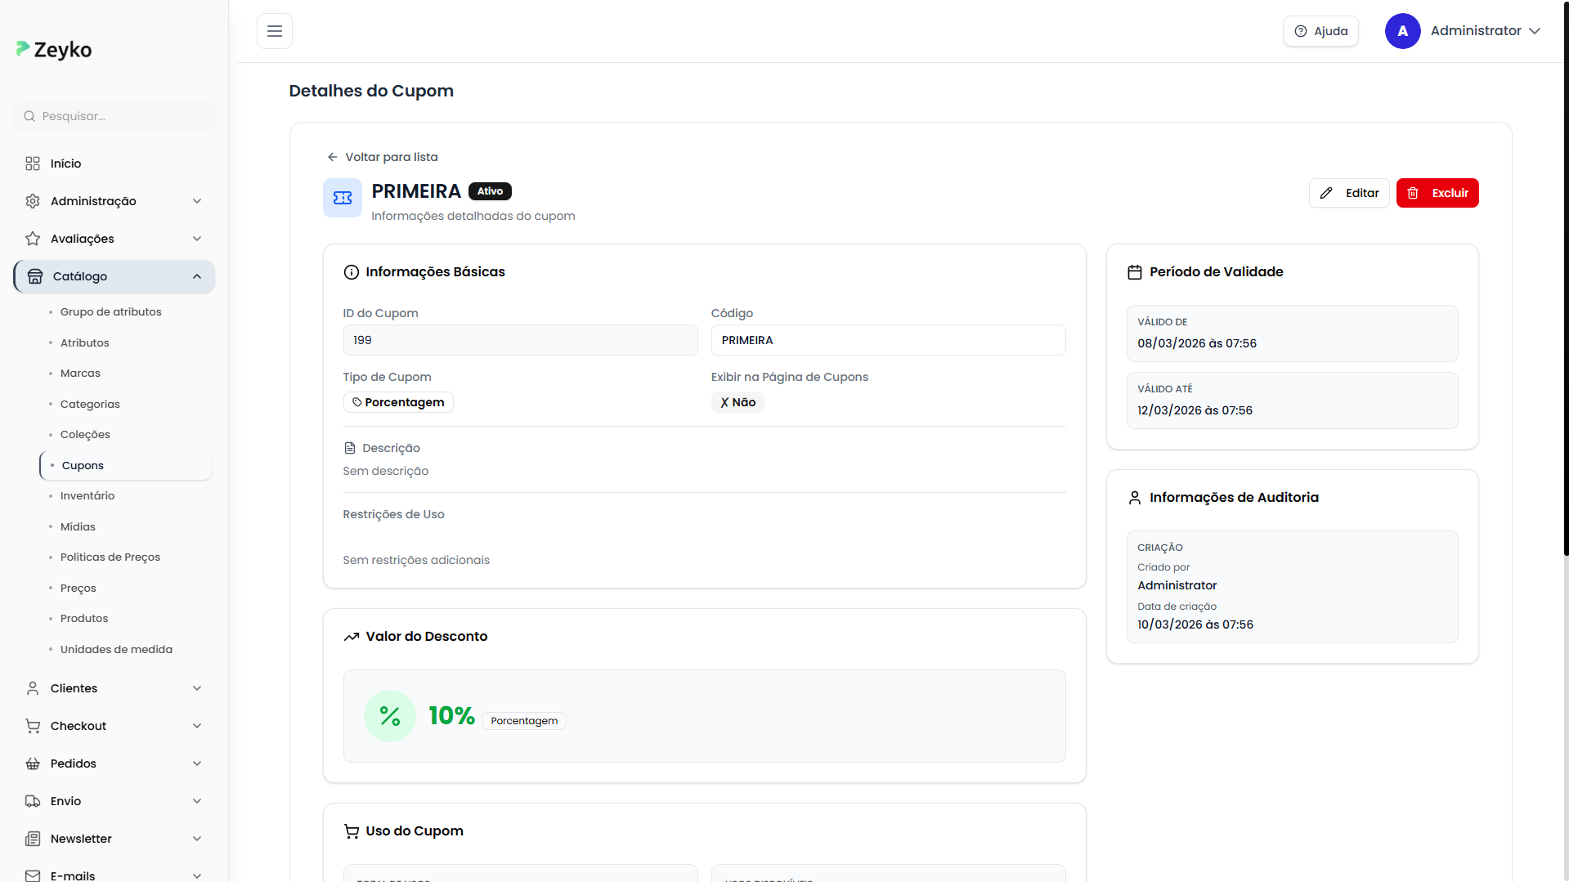
Task: Expand the Administração menu chevron
Action: click(x=197, y=201)
